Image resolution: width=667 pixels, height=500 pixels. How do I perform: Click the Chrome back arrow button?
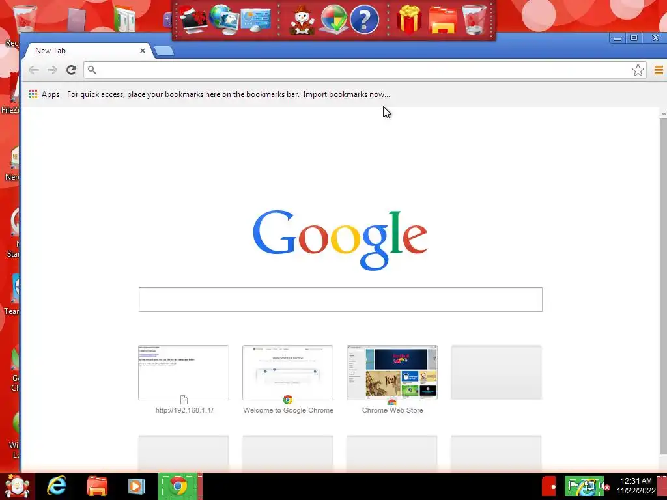[x=34, y=70]
